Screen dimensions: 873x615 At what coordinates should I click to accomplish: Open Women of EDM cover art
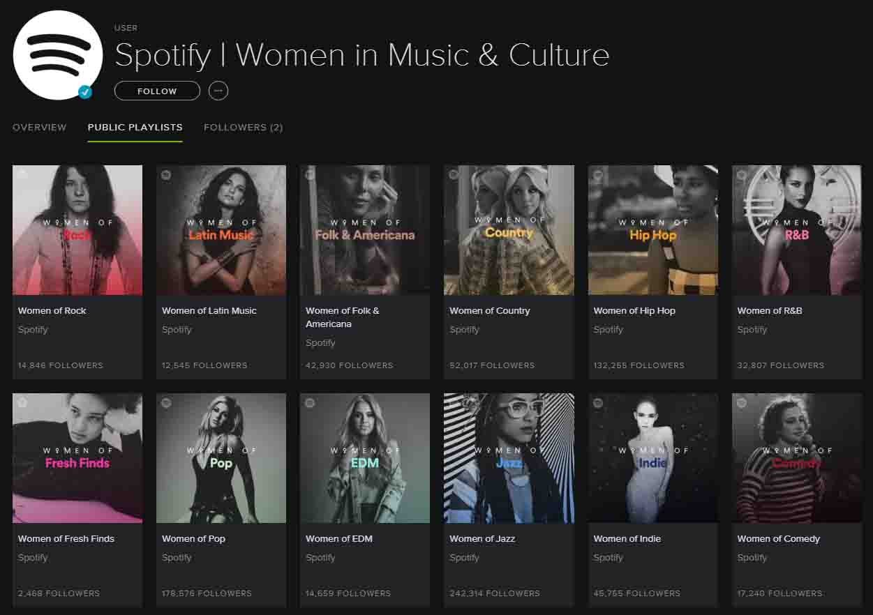tap(365, 458)
